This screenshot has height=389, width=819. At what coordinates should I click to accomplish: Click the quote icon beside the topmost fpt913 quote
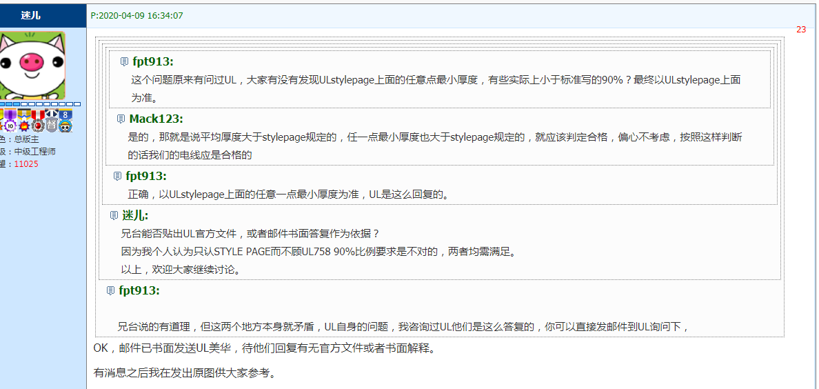(x=124, y=62)
